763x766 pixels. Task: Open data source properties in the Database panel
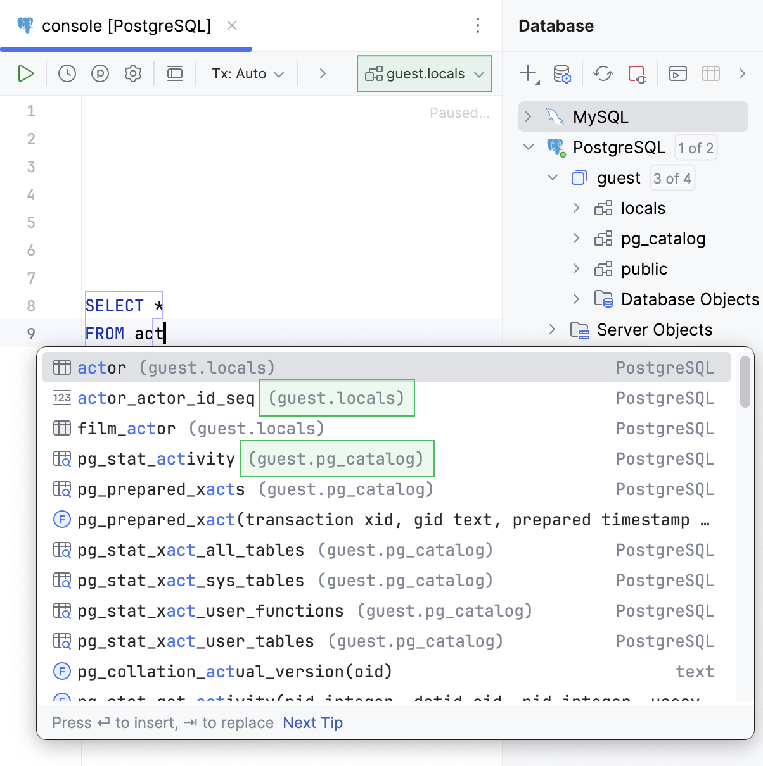point(563,73)
